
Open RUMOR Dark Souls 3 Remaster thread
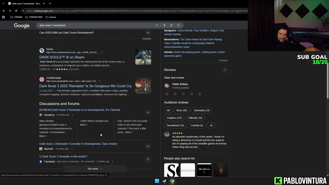(x=80, y=110)
